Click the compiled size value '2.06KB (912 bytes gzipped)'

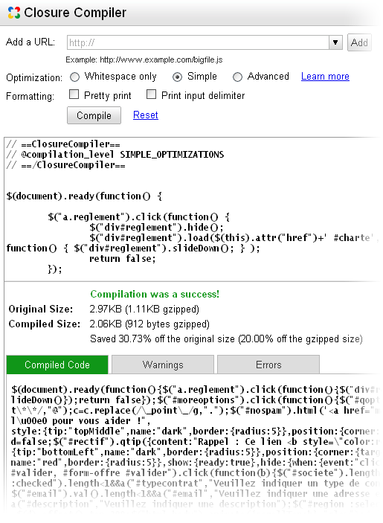(x=149, y=324)
